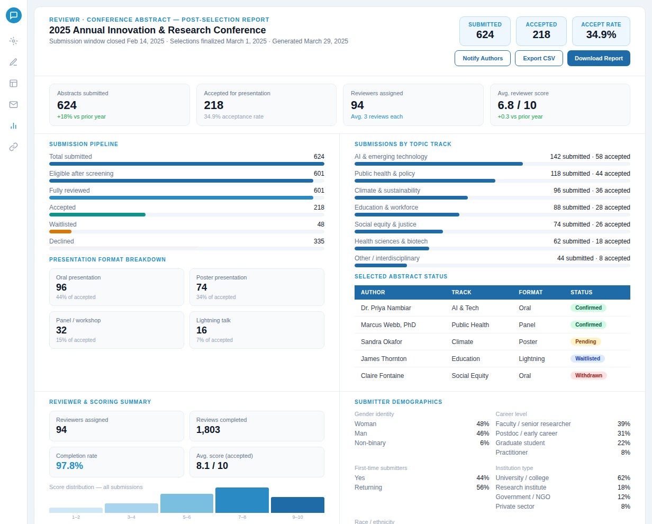Open the chat bubble panel in sidebar
Screen dimensions: 652x524
tap(14, 15)
